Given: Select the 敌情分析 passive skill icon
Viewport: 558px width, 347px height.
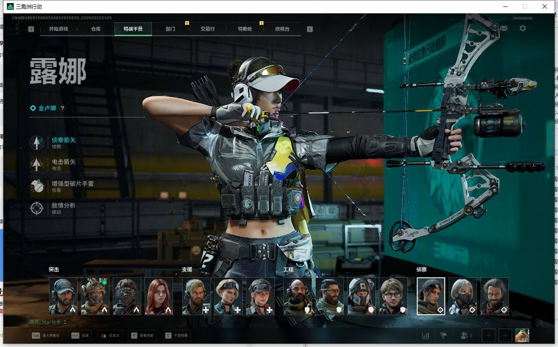Looking at the screenshot, I should tap(37, 208).
